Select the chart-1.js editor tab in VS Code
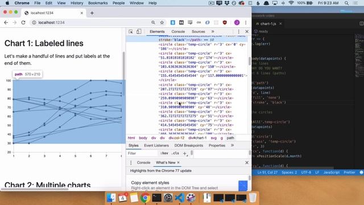Viewport: 364px width, 205px height. [268, 24]
